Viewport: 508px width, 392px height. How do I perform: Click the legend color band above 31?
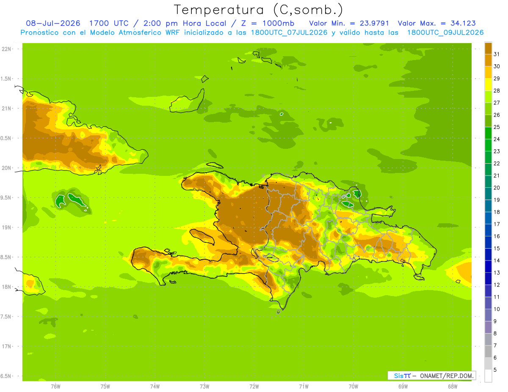click(488, 48)
